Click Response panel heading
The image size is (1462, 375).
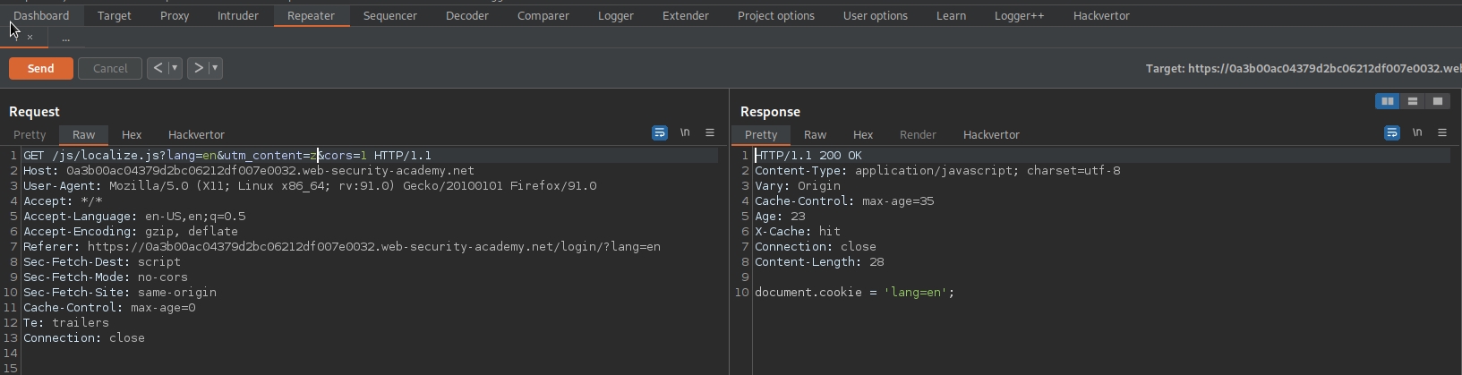click(770, 111)
